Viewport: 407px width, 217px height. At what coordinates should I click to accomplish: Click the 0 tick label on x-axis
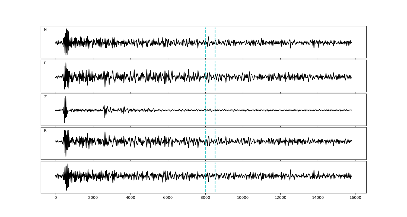(x=56, y=198)
